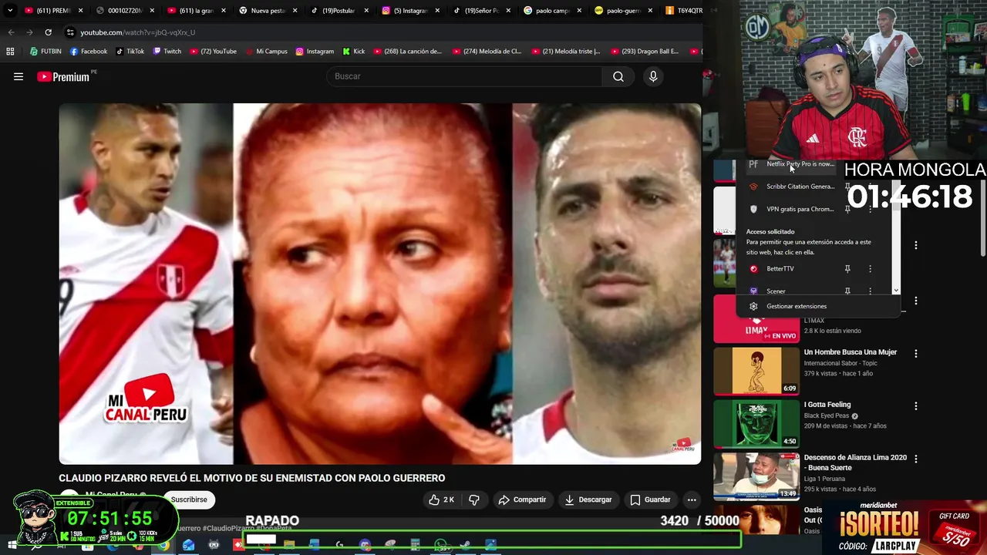
Task: Open the I Gotta Feeling video thumbnail
Action: pos(756,423)
